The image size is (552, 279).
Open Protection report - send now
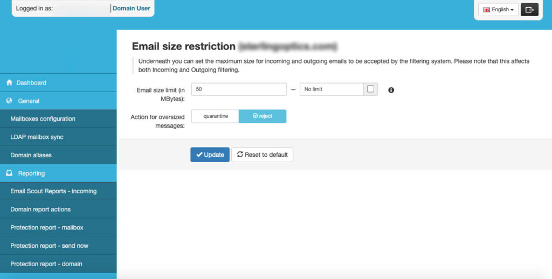pyautogui.click(x=58, y=246)
